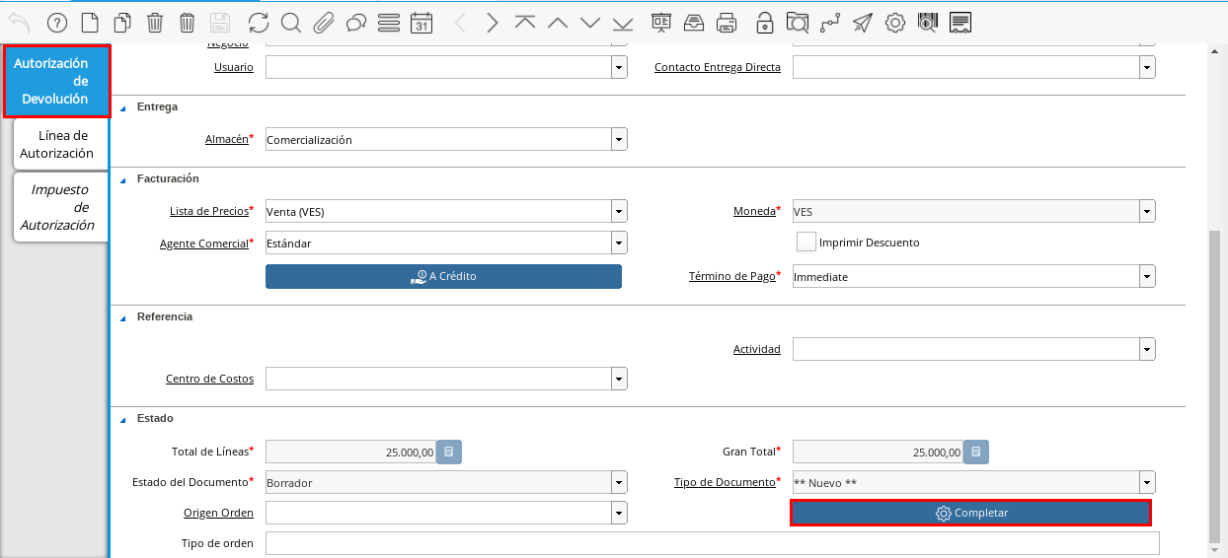Image resolution: width=1228 pixels, height=558 pixels.
Task: Collapse the Estado section
Action: (x=123, y=419)
